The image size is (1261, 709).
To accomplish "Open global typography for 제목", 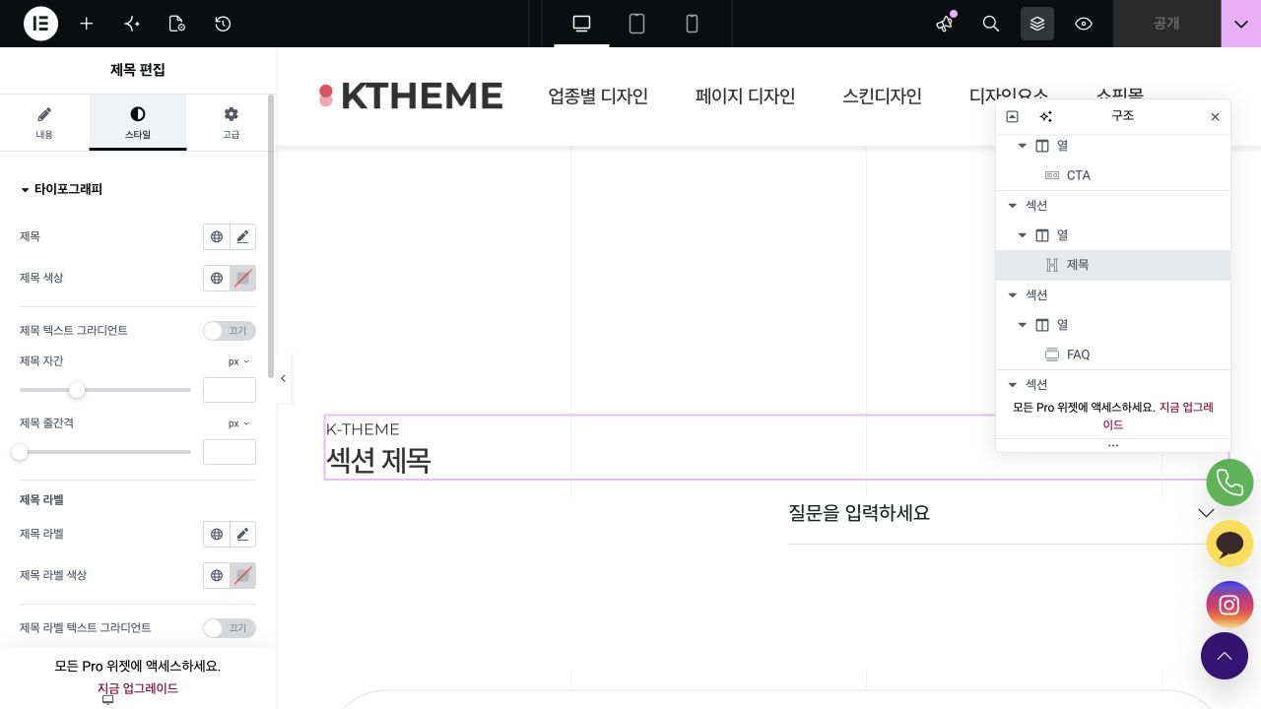I will 217,236.
